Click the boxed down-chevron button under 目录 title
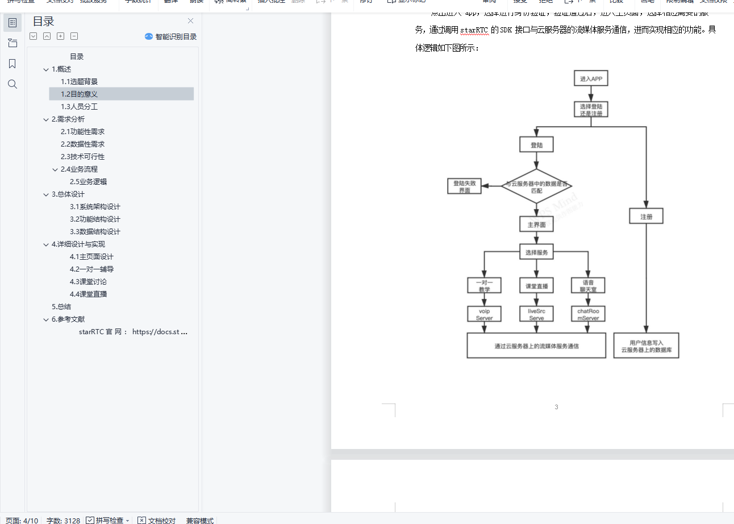The width and height of the screenshot is (734, 524). 34,36
